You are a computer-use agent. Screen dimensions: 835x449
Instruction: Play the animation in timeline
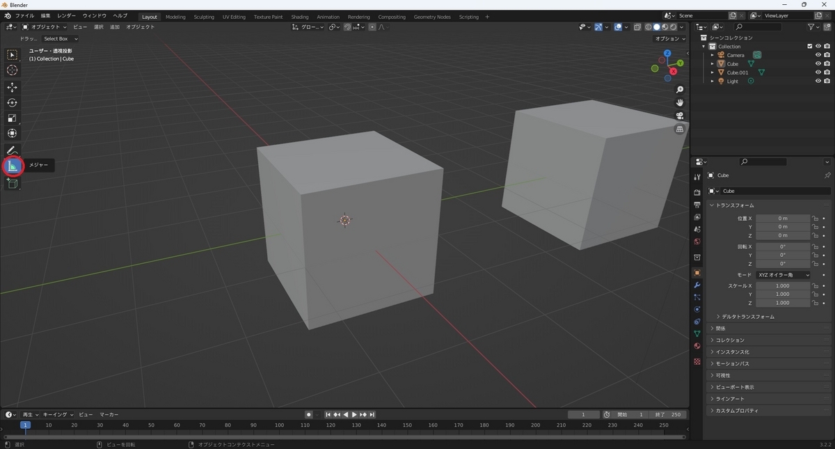coord(354,414)
